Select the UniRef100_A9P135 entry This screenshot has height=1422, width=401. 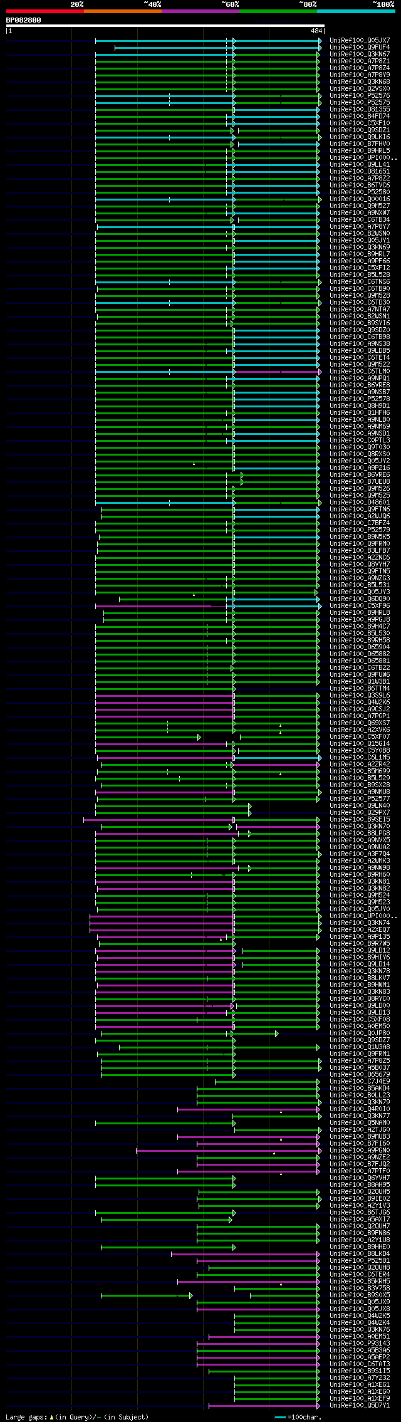click(x=360, y=936)
